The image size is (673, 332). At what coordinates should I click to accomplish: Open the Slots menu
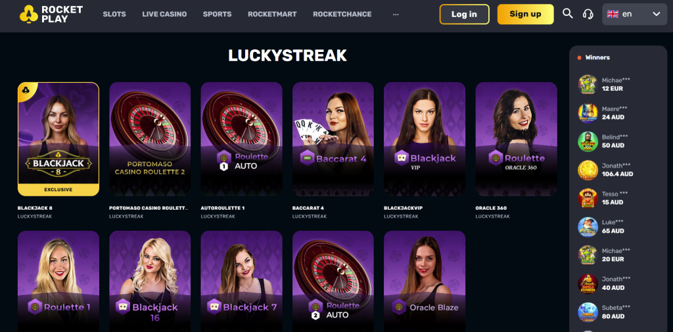pyautogui.click(x=114, y=14)
